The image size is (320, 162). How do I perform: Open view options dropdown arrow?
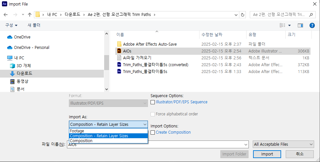pos(289,25)
